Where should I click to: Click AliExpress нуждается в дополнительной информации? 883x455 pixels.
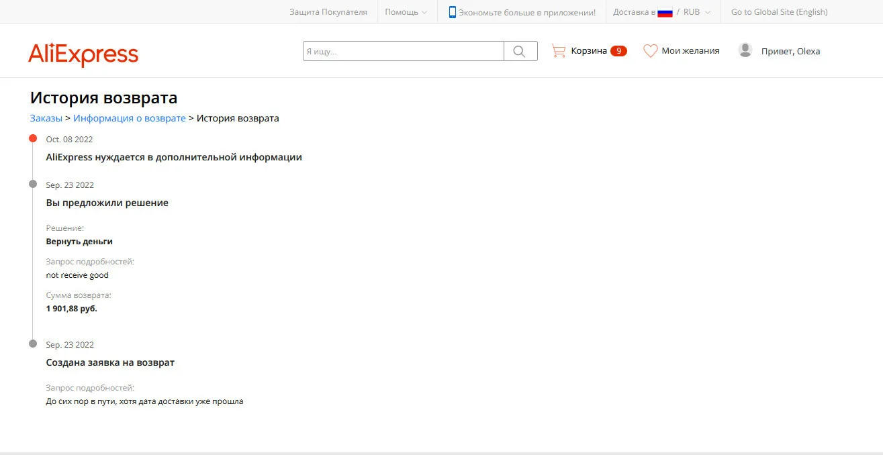pos(174,157)
